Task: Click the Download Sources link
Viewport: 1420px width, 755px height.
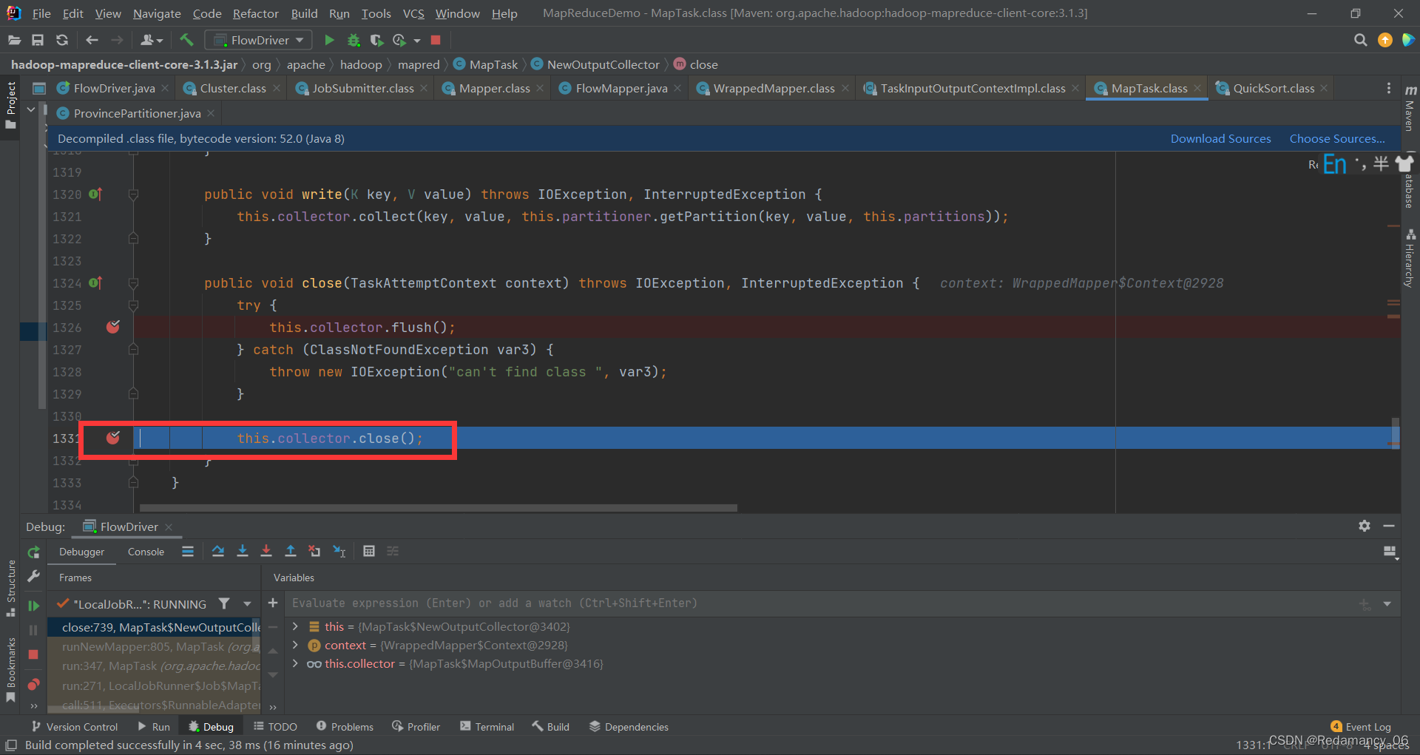Action: (1220, 138)
